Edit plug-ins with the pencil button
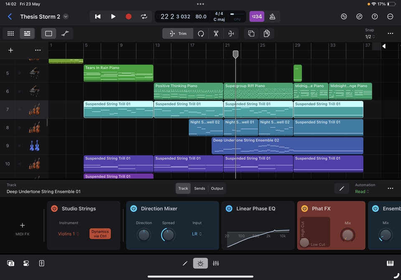Viewport: 401px width, 280px height. (342, 188)
